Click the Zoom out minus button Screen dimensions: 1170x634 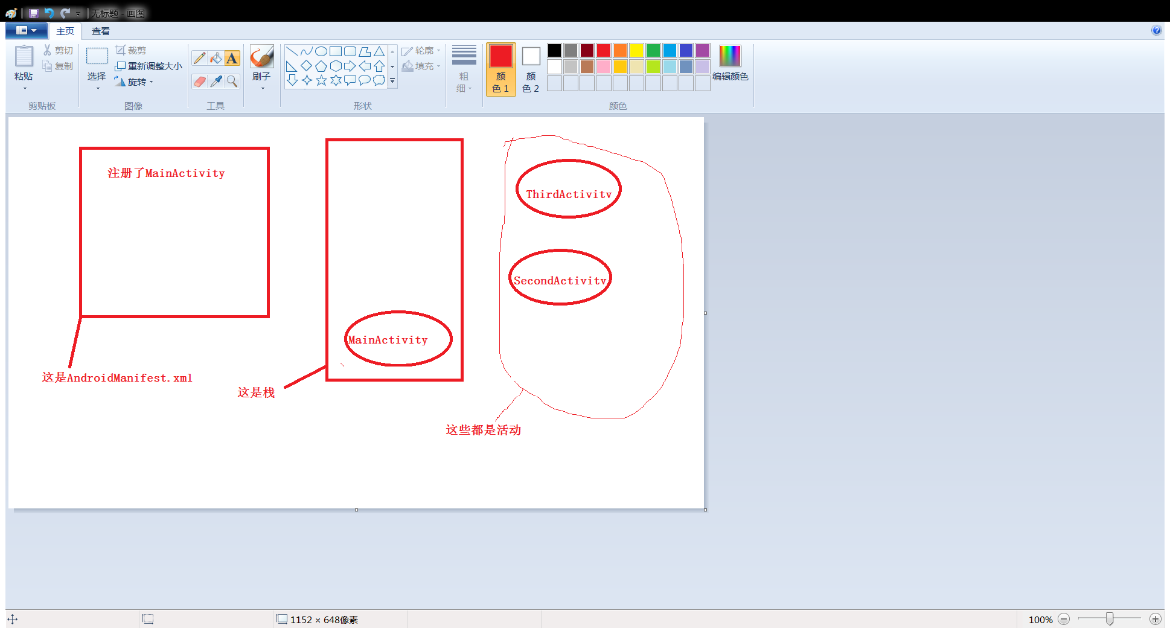[x=1064, y=619]
